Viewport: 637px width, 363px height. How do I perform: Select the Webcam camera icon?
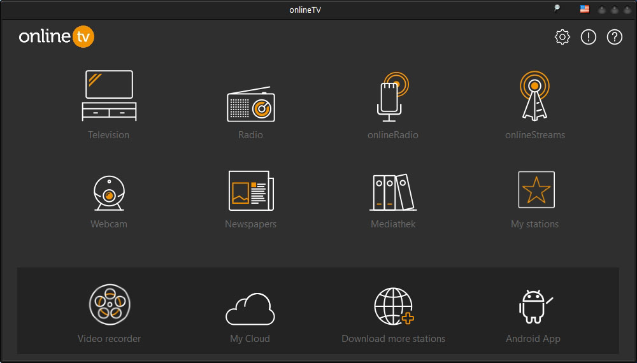click(x=109, y=191)
